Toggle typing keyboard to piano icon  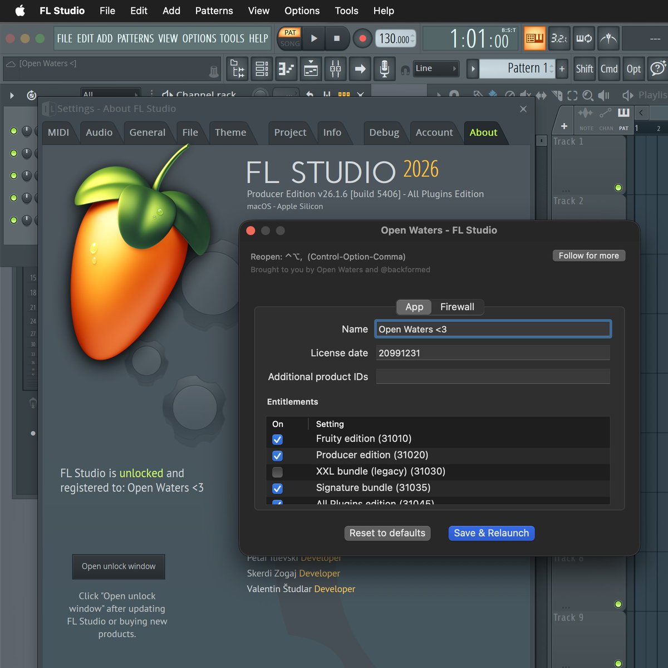(535, 38)
